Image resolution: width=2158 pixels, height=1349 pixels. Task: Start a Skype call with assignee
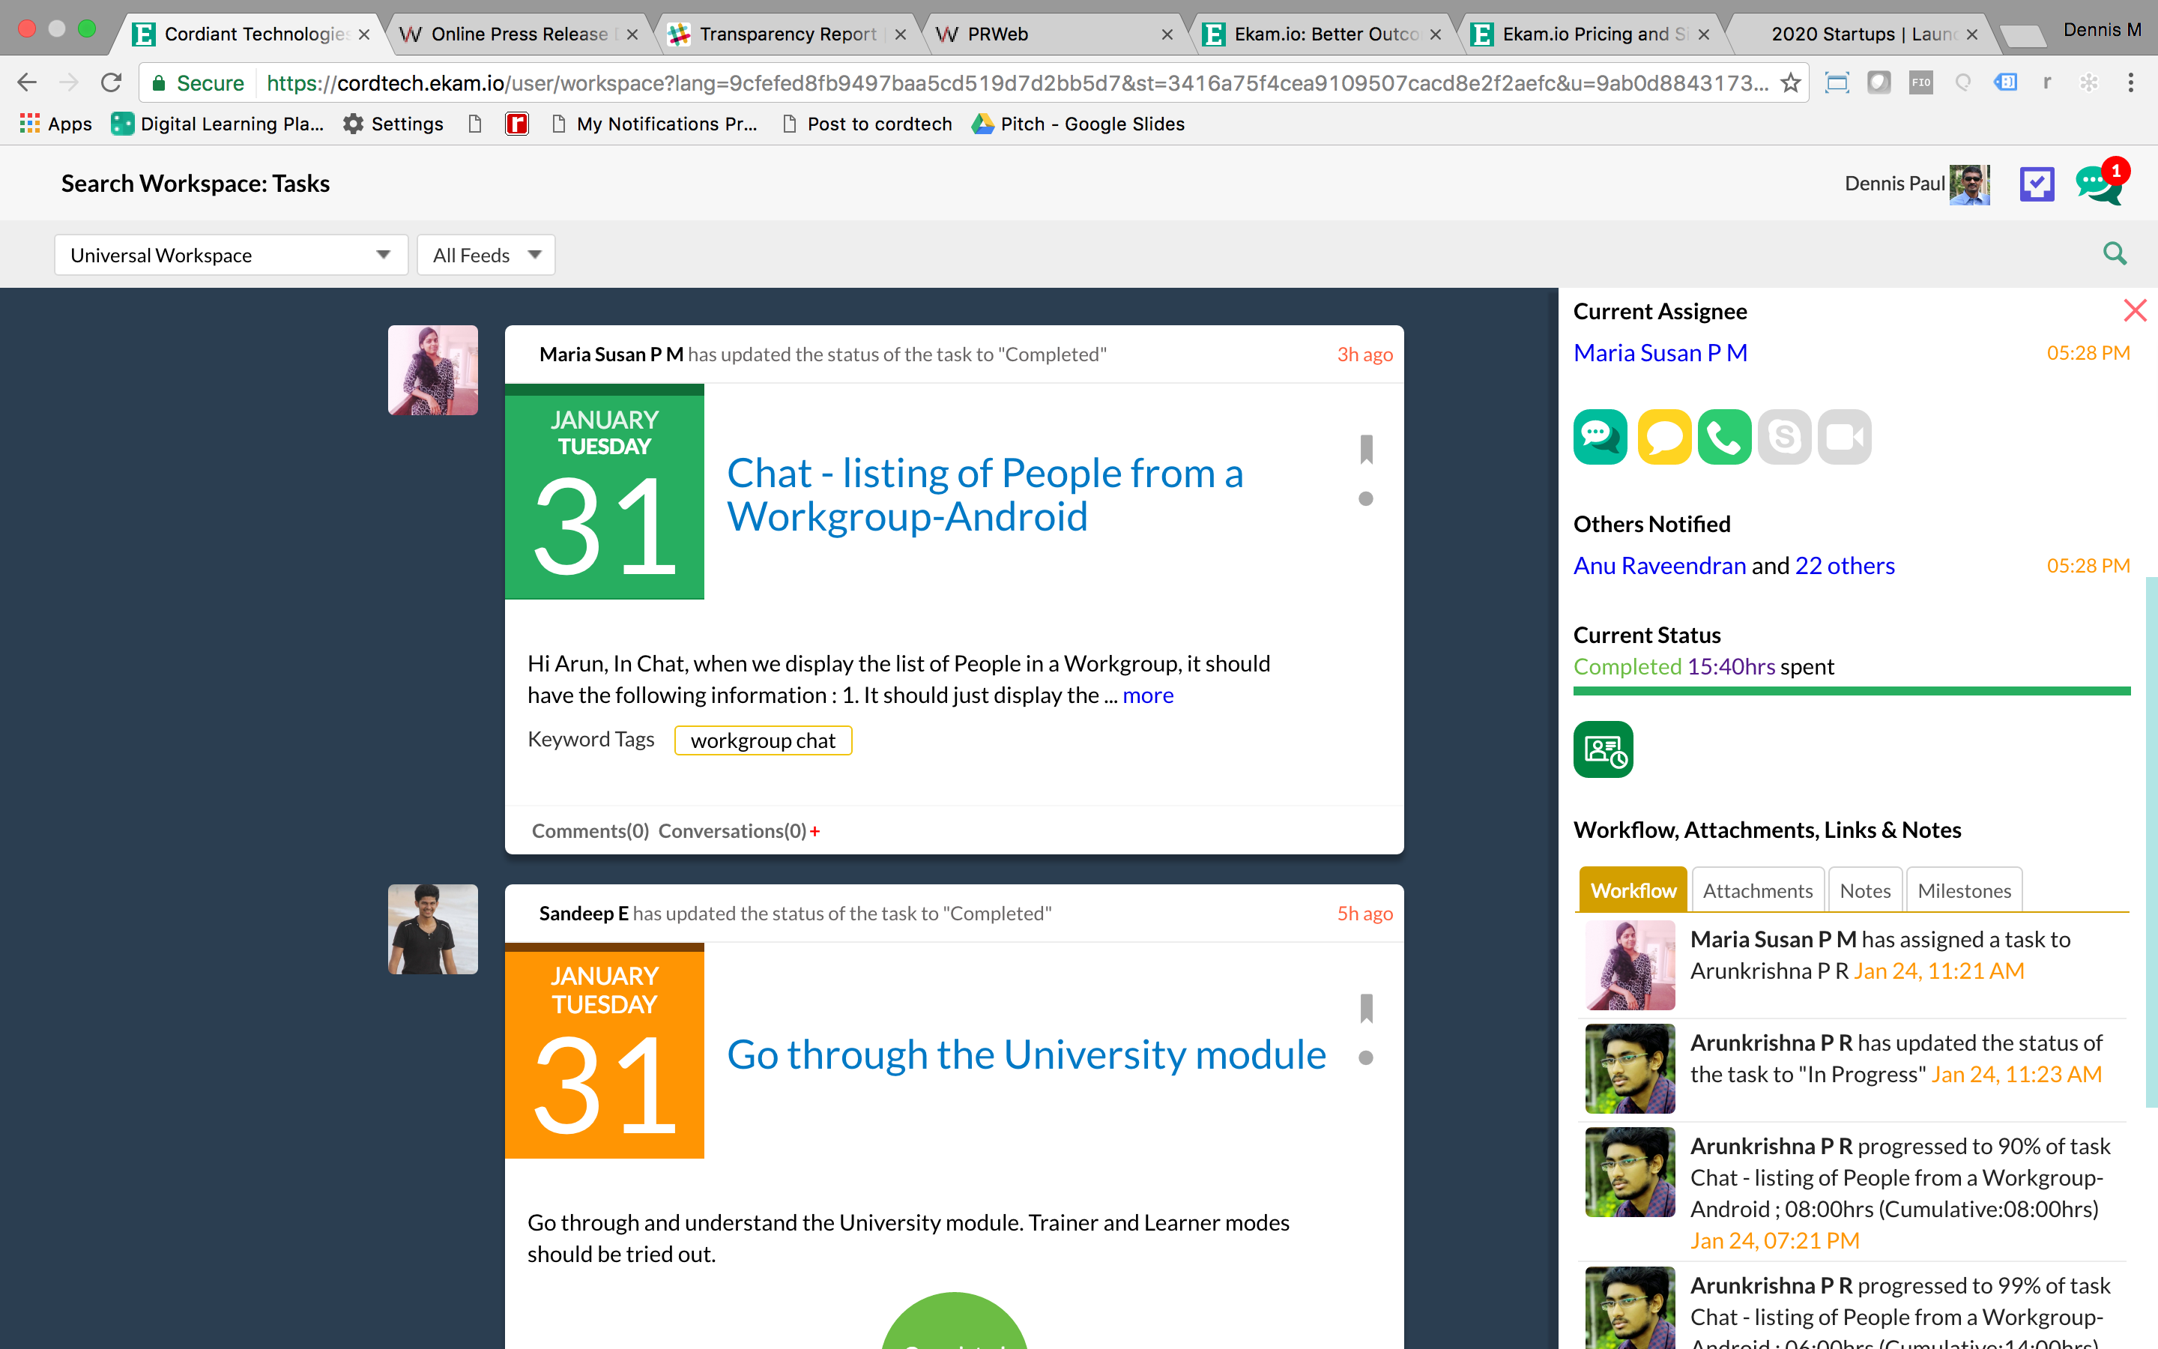[x=1784, y=437]
